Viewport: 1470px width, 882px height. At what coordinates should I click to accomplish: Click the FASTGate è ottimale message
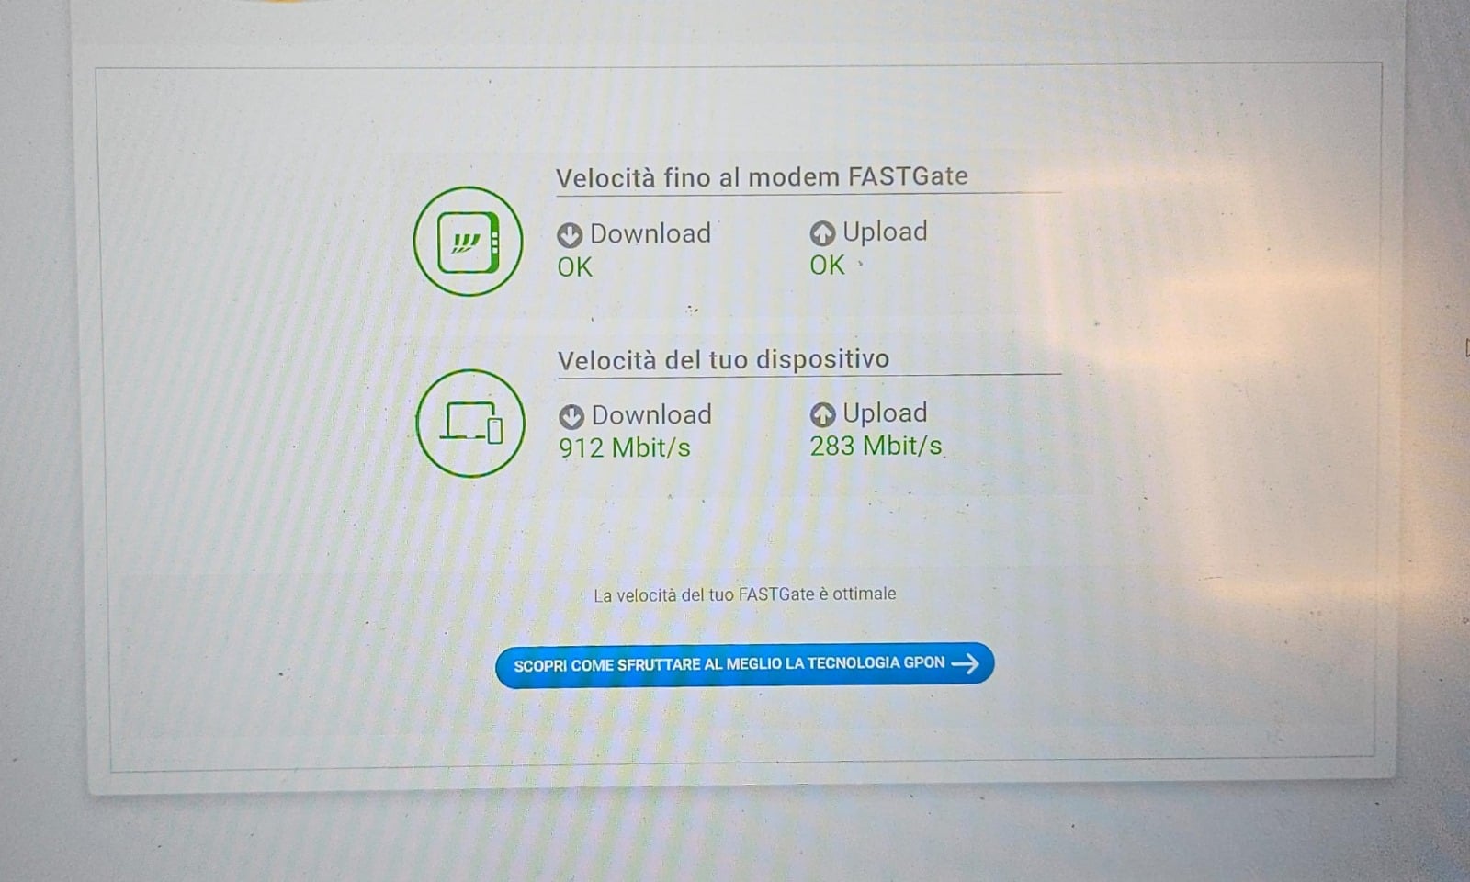[x=745, y=594]
